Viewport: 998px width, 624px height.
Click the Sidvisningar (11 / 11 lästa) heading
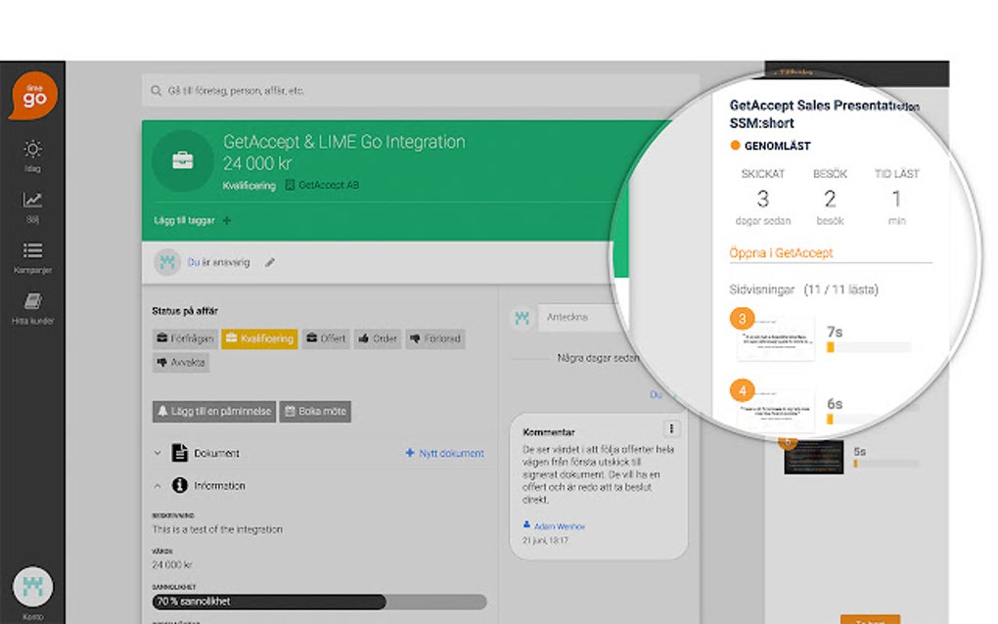point(803,290)
